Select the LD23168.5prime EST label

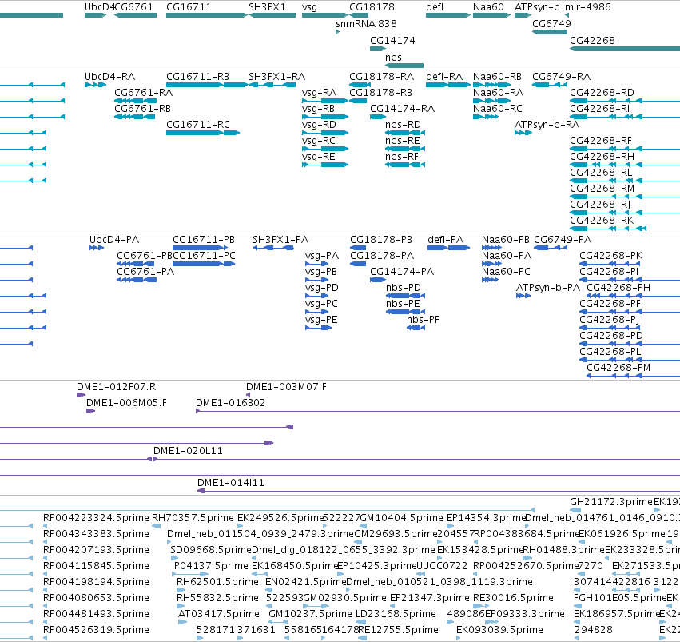pyautogui.click(x=396, y=614)
